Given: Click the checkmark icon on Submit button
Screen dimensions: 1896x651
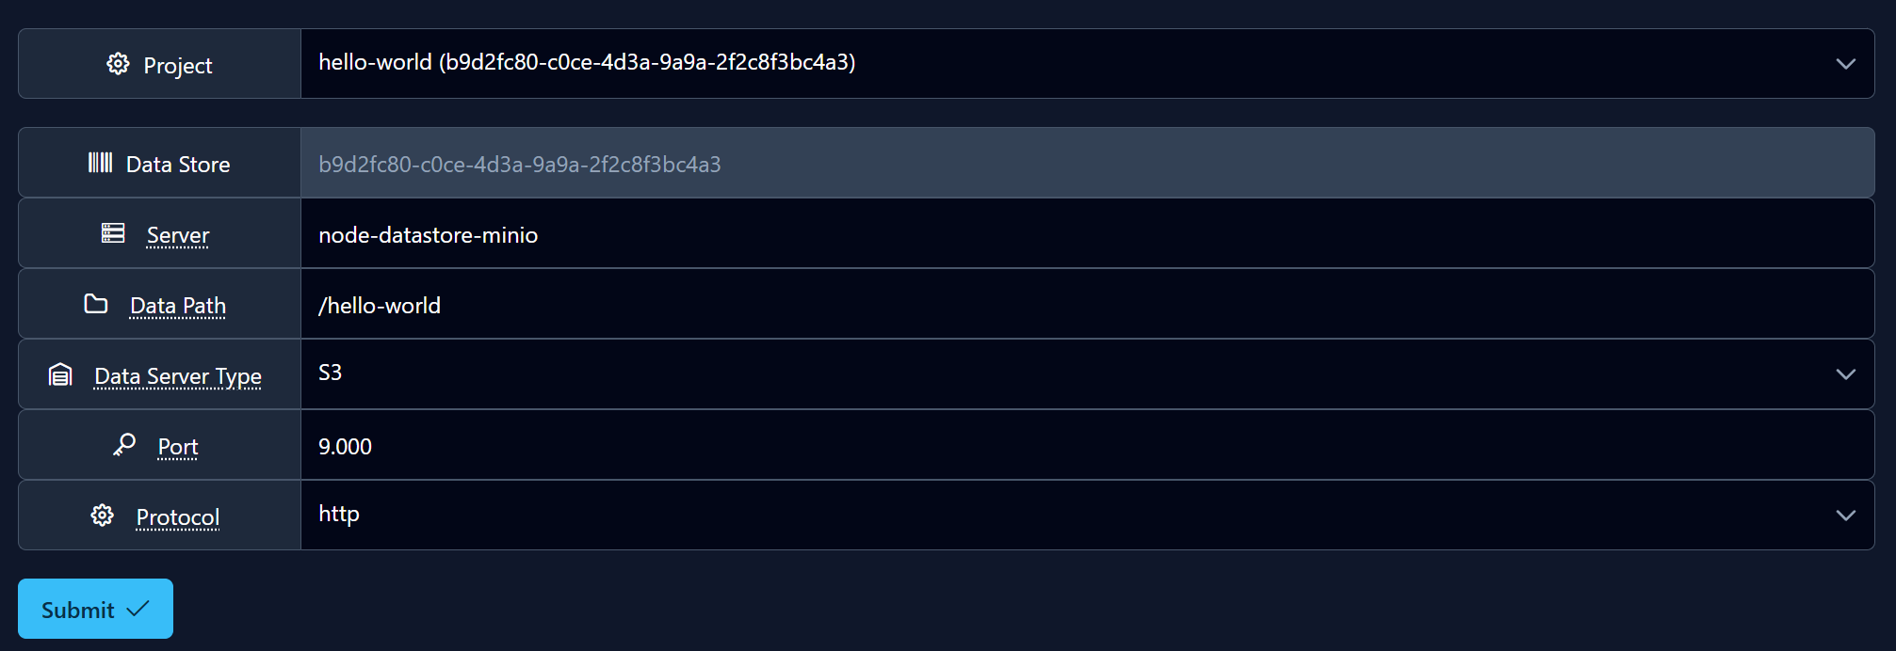Looking at the screenshot, I should (138, 609).
